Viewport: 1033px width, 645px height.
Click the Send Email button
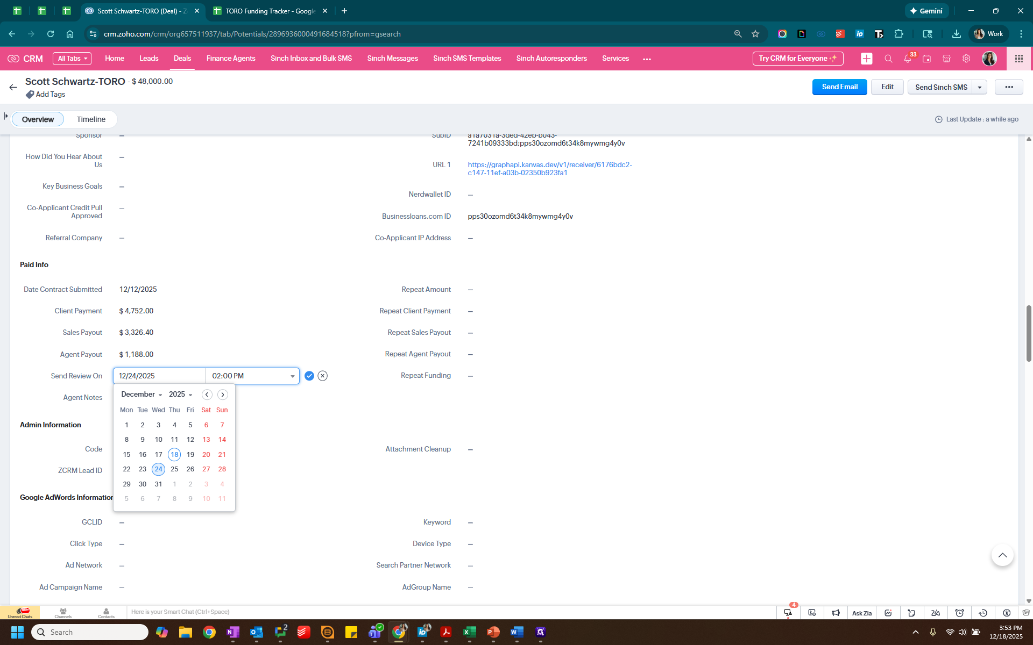coord(839,87)
